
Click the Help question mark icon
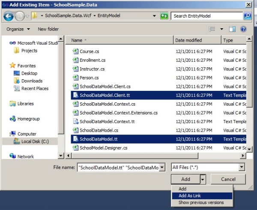(x=243, y=29)
